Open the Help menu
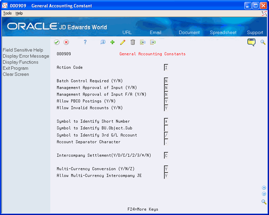The width and height of the screenshot is (269, 215). 19,13
